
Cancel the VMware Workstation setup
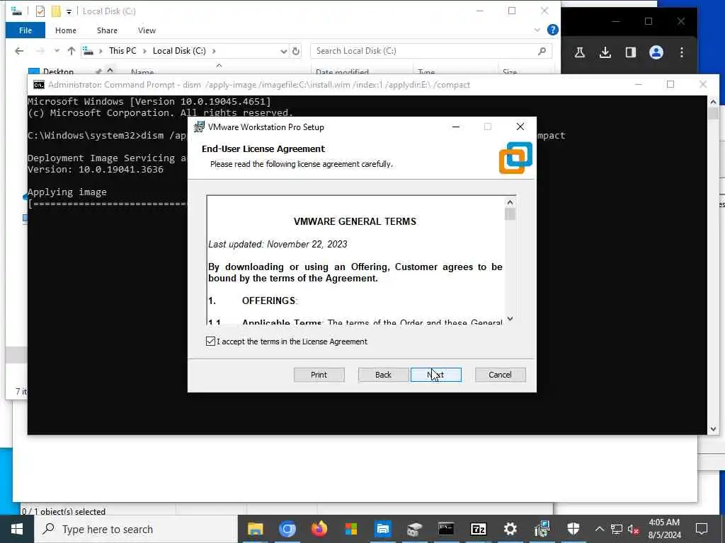pos(500,375)
